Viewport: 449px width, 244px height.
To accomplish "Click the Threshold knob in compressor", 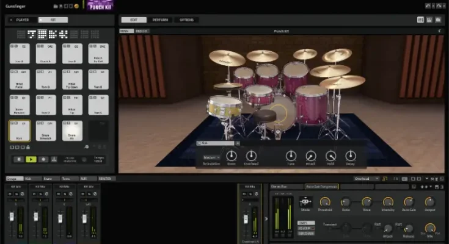I will tap(324, 201).
